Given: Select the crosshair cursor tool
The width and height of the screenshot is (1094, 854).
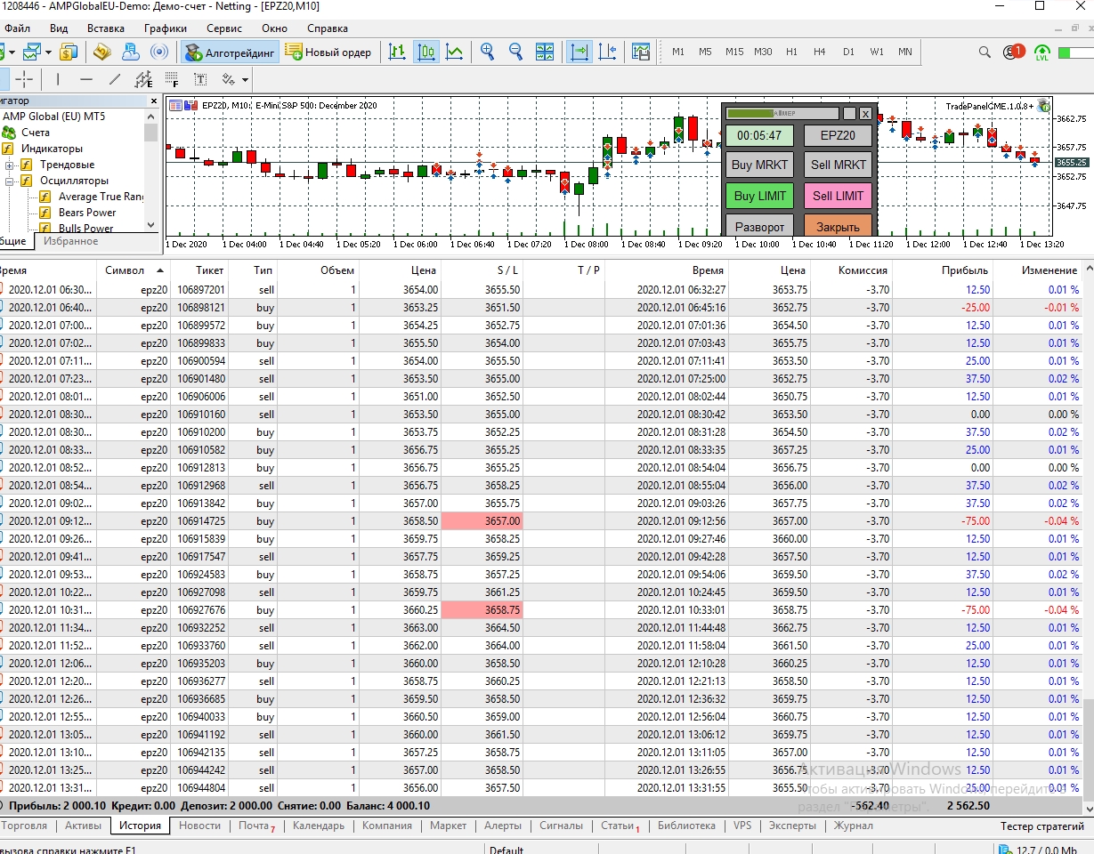Looking at the screenshot, I should pyautogui.click(x=24, y=79).
